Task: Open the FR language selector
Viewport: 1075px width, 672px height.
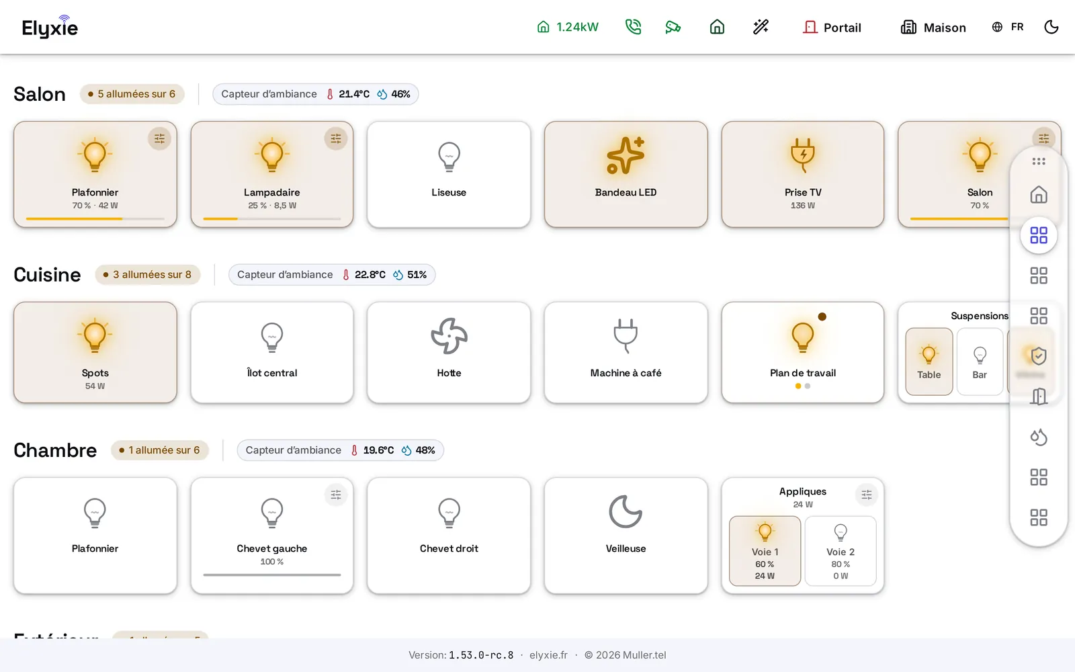Action: (x=1008, y=27)
